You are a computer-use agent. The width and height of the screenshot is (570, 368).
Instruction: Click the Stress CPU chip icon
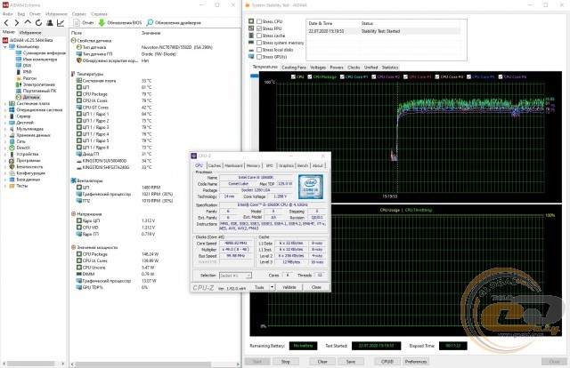click(251, 21)
